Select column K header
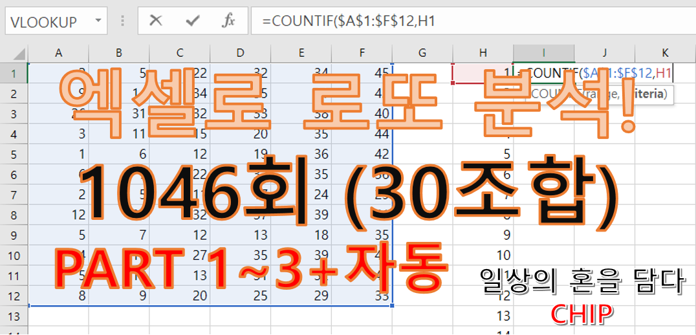The height and width of the screenshot is (335, 696). (665, 53)
